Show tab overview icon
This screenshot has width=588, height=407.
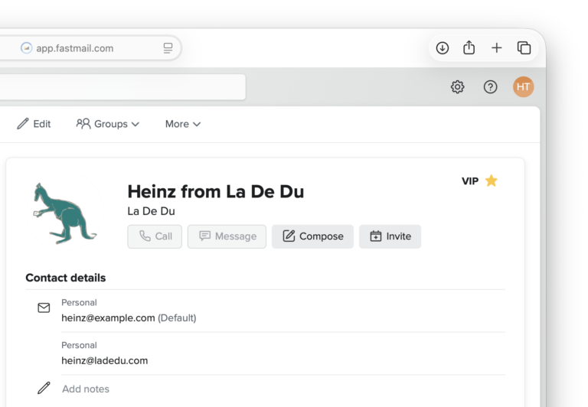coord(524,48)
